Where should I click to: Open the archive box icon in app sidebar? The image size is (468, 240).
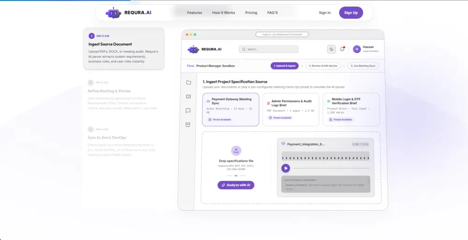tap(188, 125)
